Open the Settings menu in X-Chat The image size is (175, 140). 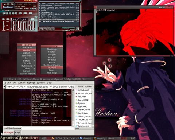pos(31,83)
